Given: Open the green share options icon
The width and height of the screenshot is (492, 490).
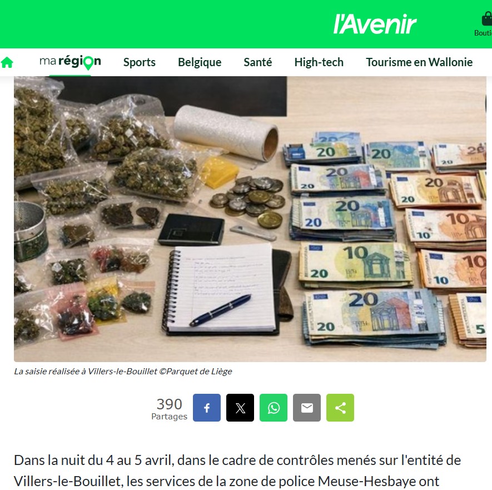Looking at the screenshot, I should pos(340,408).
